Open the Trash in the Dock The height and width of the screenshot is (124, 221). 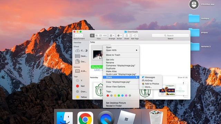(x=156, y=117)
